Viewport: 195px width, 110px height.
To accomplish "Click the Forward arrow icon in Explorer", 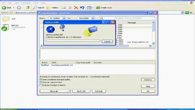I will tap(19, 8).
